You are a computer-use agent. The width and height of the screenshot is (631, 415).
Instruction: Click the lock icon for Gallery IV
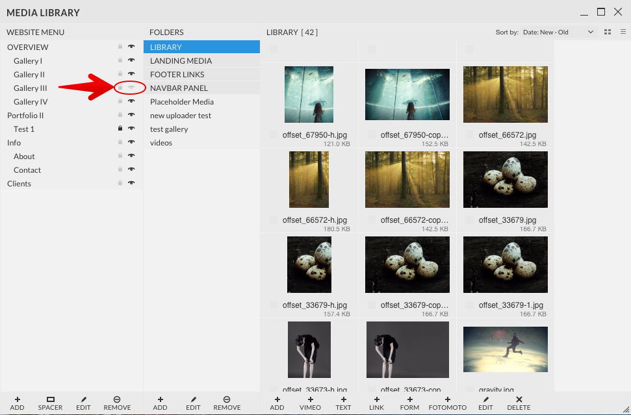tap(120, 101)
